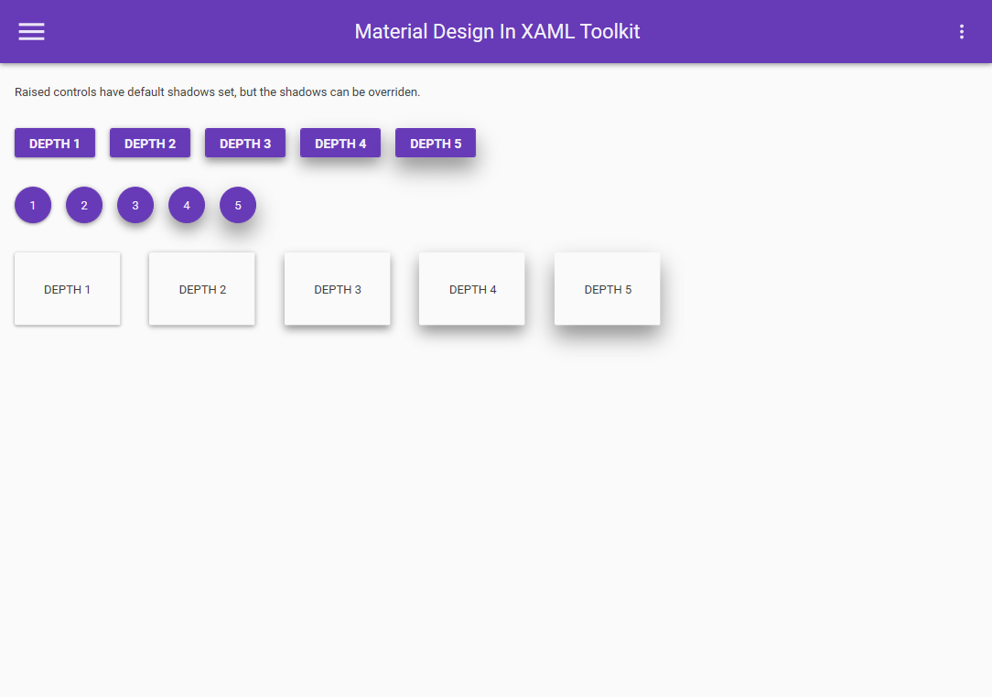Click the purple DEPTH 4 raised button

(340, 143)
